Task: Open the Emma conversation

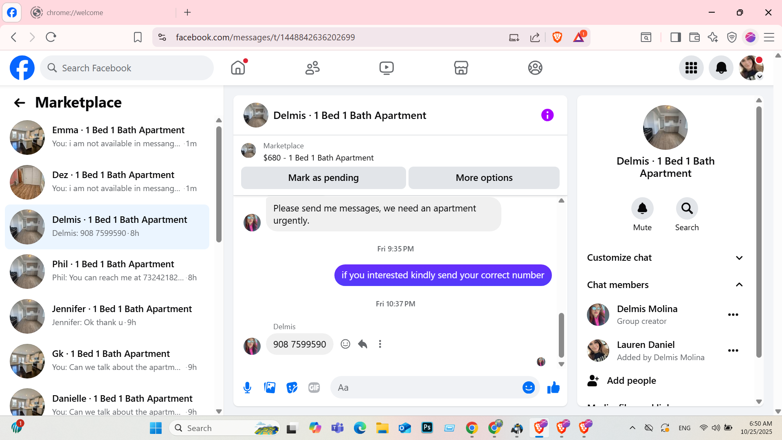Action: (x=107, y=137)
